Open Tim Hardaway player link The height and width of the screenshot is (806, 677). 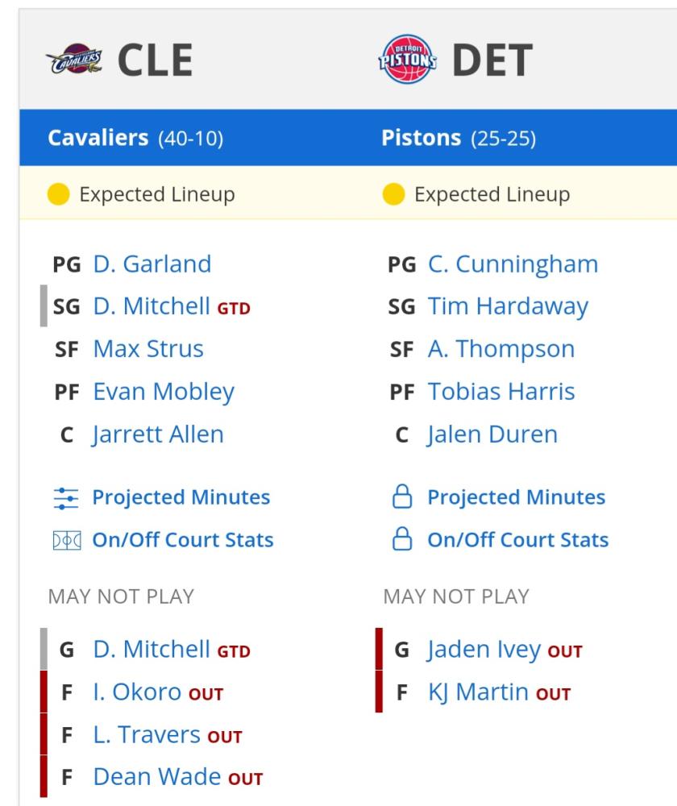click(508, 307)
